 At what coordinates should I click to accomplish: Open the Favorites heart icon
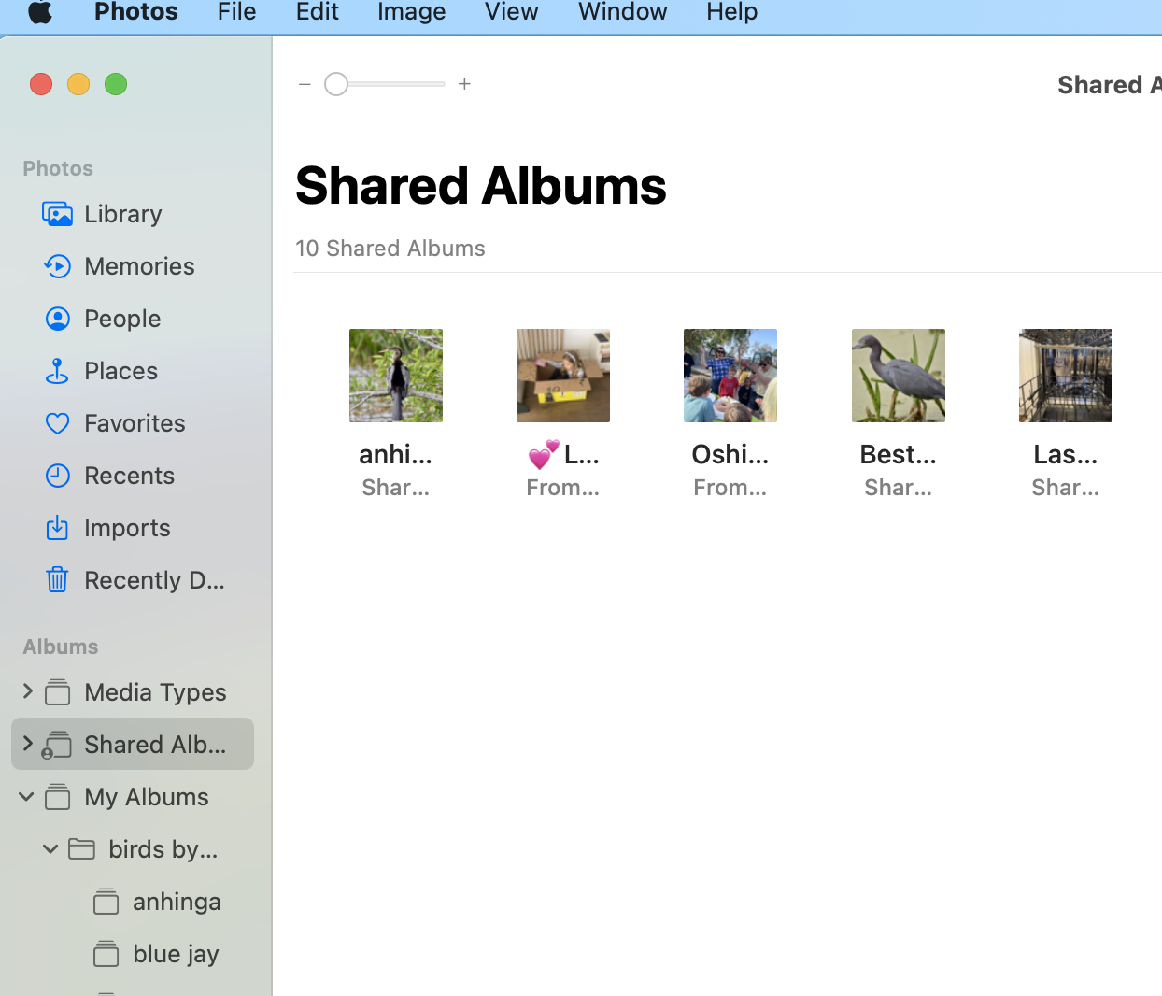(x=57, y=423)
